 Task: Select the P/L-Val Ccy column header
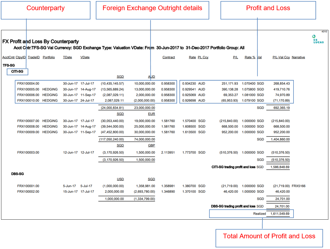click(x=281, y=57)
